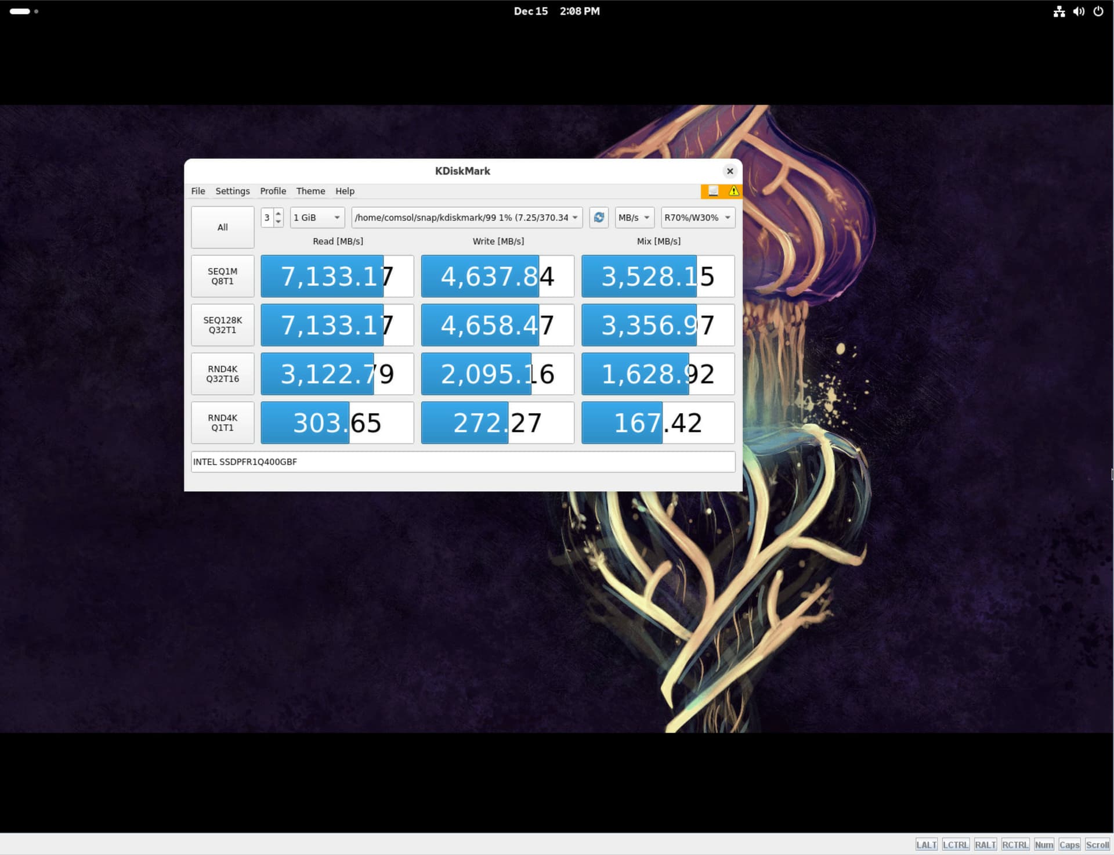The width and height of the screenshot is (1114, 855).
Task: Click the Activities pill in top-left corner
Action: point(20,11)
